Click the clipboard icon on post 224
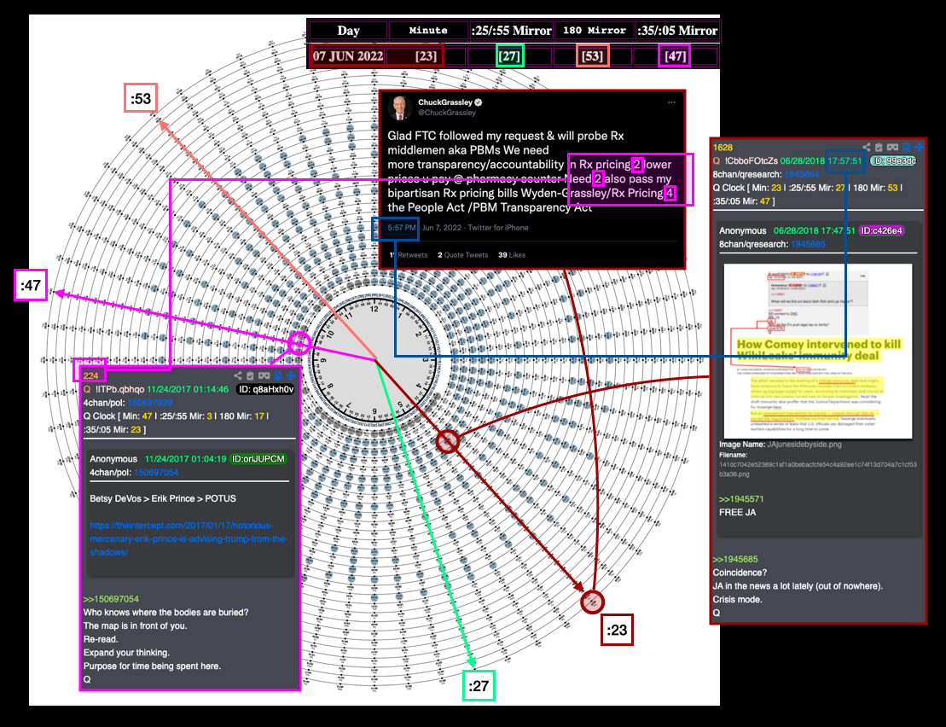This screenshot has width=946, height=727. 250,375
